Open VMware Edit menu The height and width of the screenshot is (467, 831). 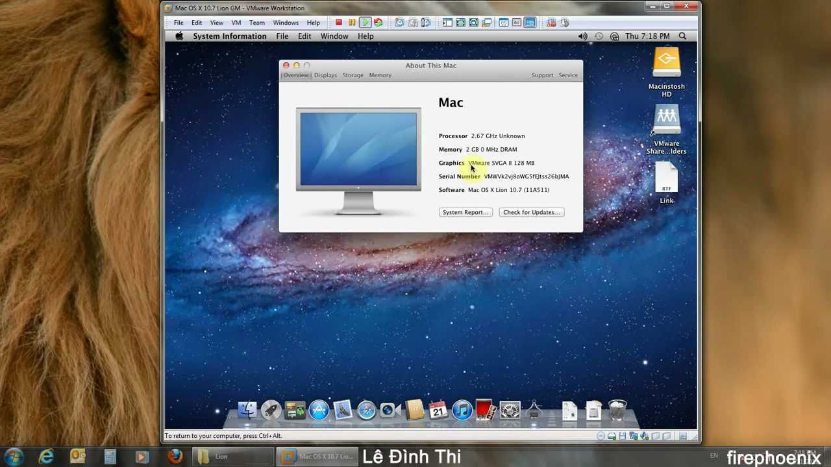click(197, 23)
